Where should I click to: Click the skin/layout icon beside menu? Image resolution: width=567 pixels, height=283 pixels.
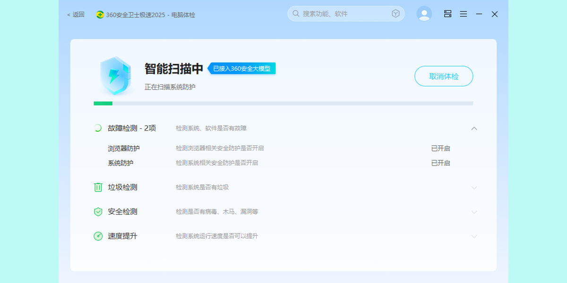[448, 14]
